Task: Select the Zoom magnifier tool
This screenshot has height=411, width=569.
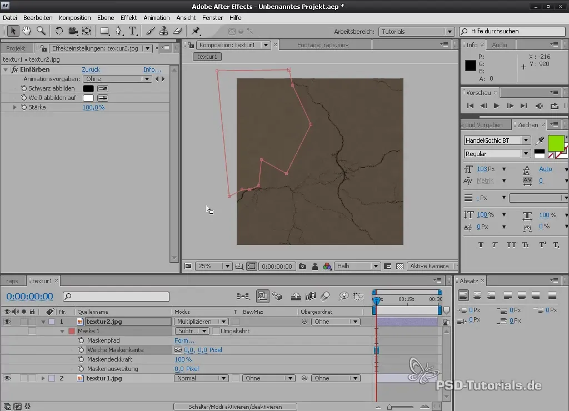Action: pyautogui.click(x=41, y=31)
